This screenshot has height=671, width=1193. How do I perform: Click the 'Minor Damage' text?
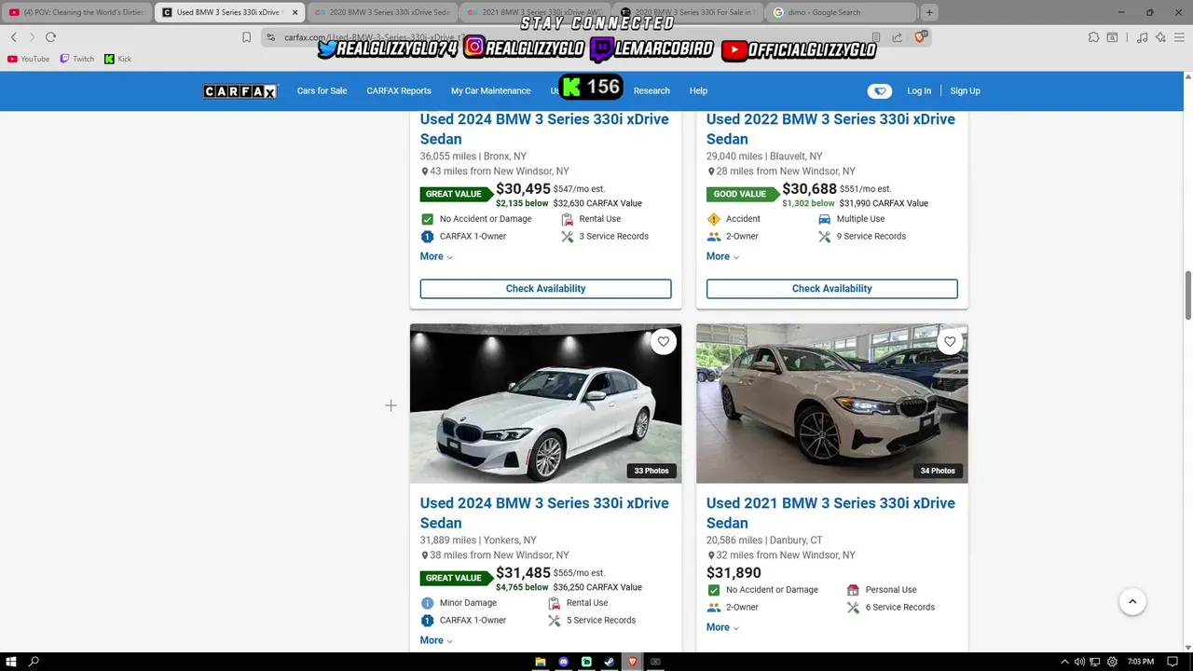(468, 603)
